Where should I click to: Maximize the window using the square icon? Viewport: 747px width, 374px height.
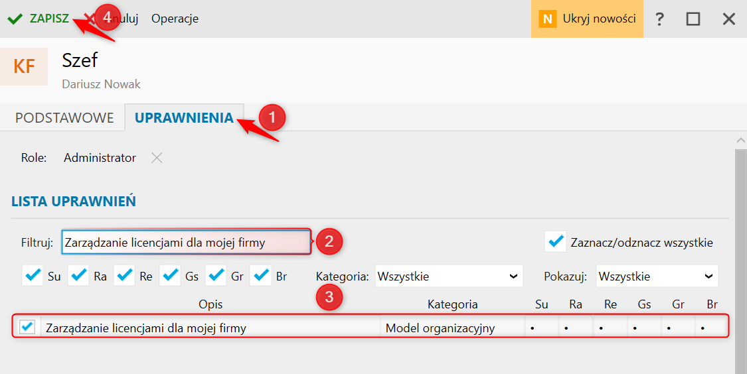pos(693,19)
